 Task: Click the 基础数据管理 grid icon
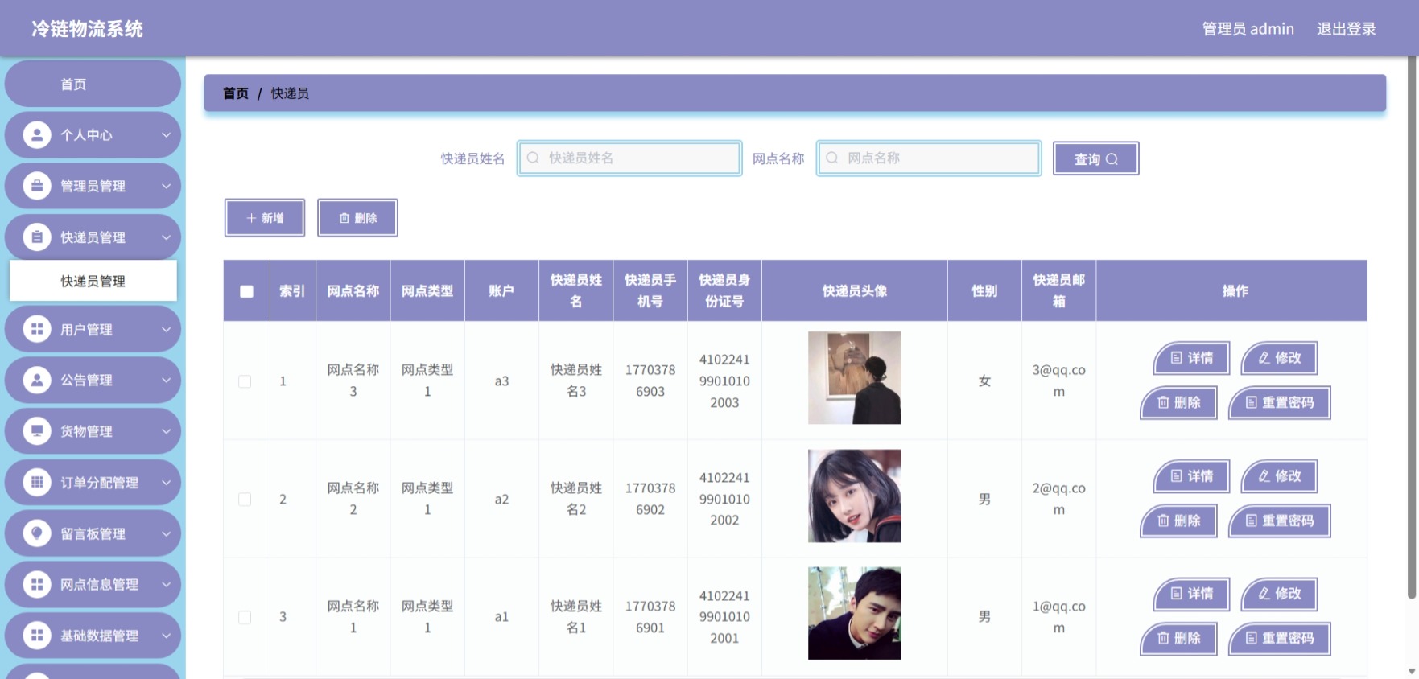(x=37, y=636)
